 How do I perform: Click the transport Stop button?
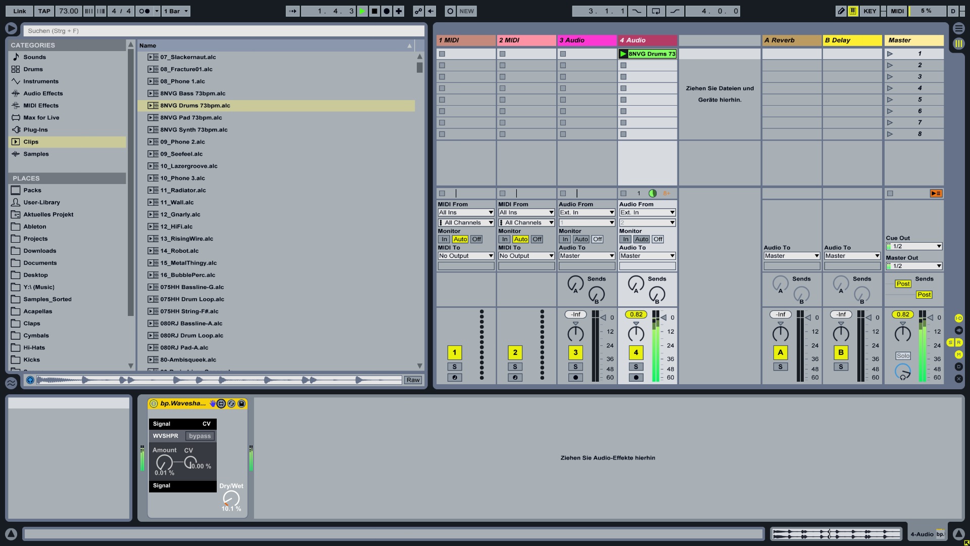click(374, 11)
